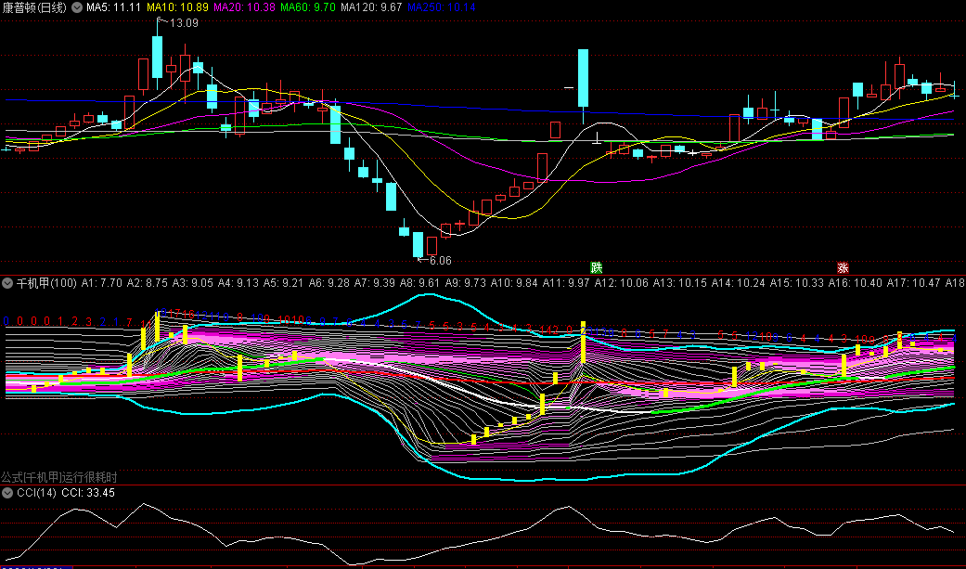
Task: Click the 千机甲(100) indicator name
Action: pyautogui.click(x=46, y=281)
